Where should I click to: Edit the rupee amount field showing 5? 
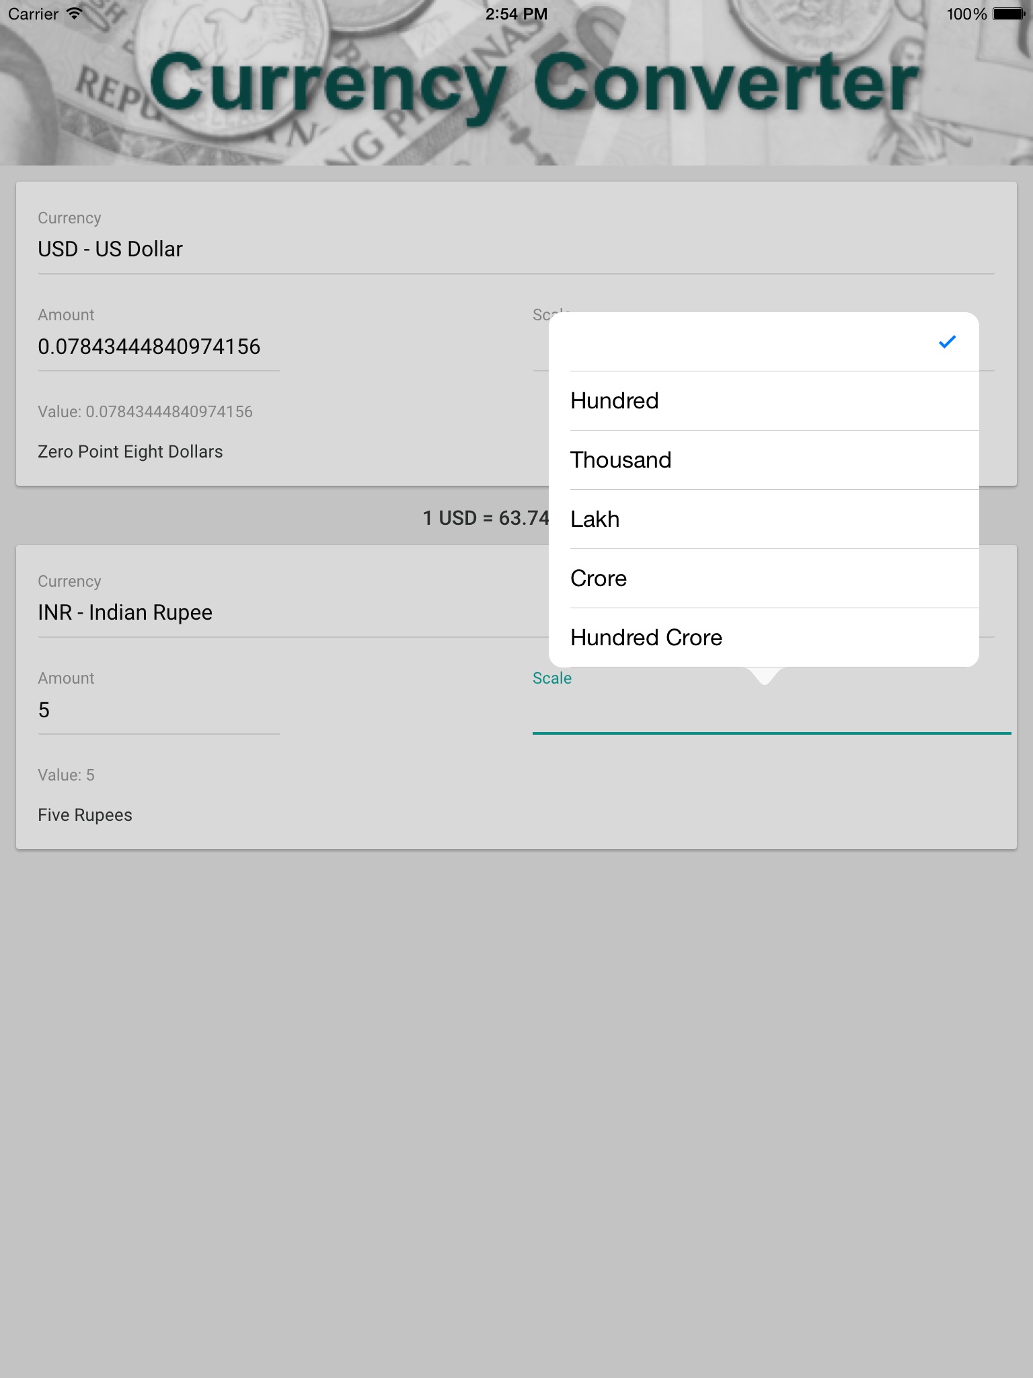click(x=158, y=711)
